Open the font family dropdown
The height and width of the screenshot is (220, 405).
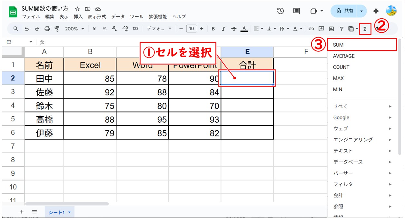click(159, 29)
